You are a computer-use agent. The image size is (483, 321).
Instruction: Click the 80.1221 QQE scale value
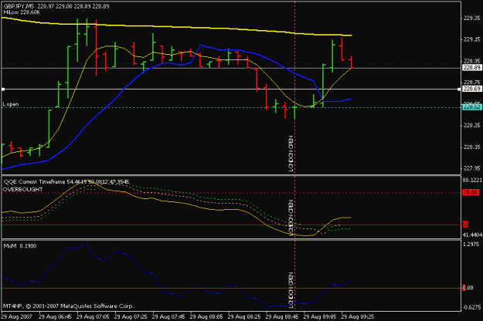472,181
